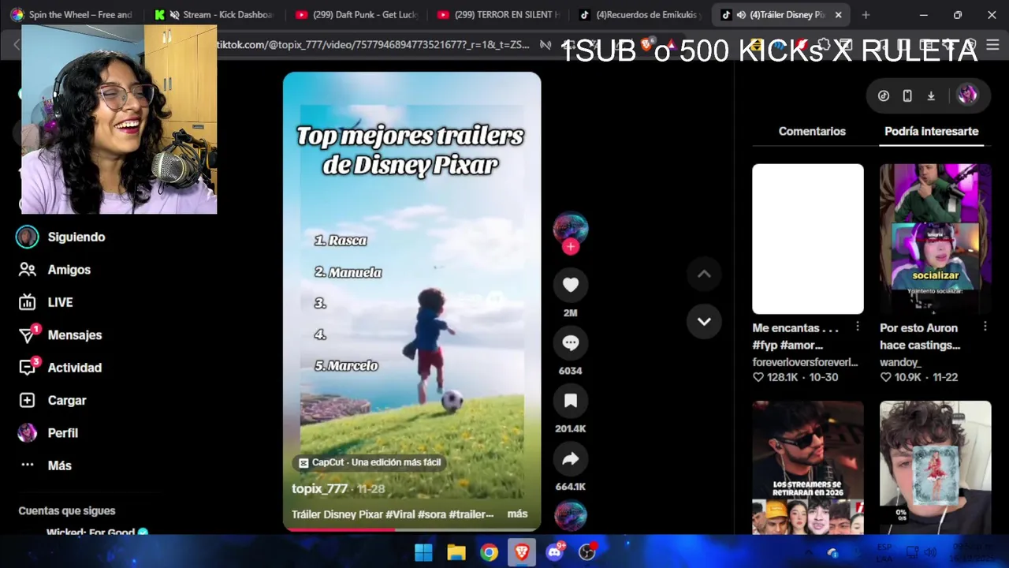Click the browser address bar URL

coord(373,45)
